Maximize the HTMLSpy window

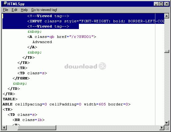point(161,4)
